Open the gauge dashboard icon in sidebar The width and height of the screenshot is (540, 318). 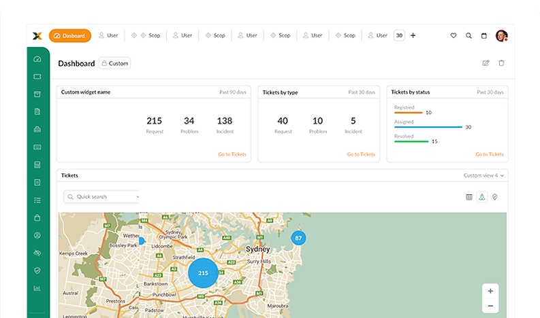(x=37, y=59)
